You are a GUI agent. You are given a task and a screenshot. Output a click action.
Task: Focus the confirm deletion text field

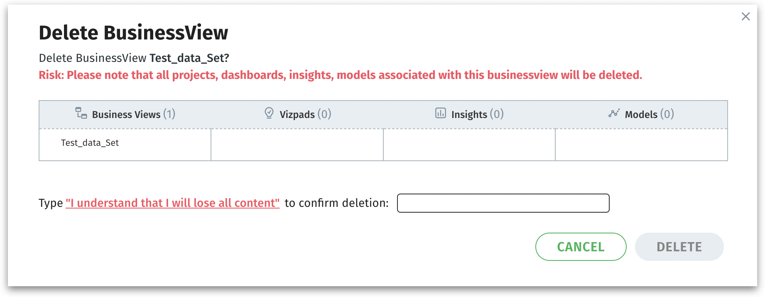(x=503, y=203)
